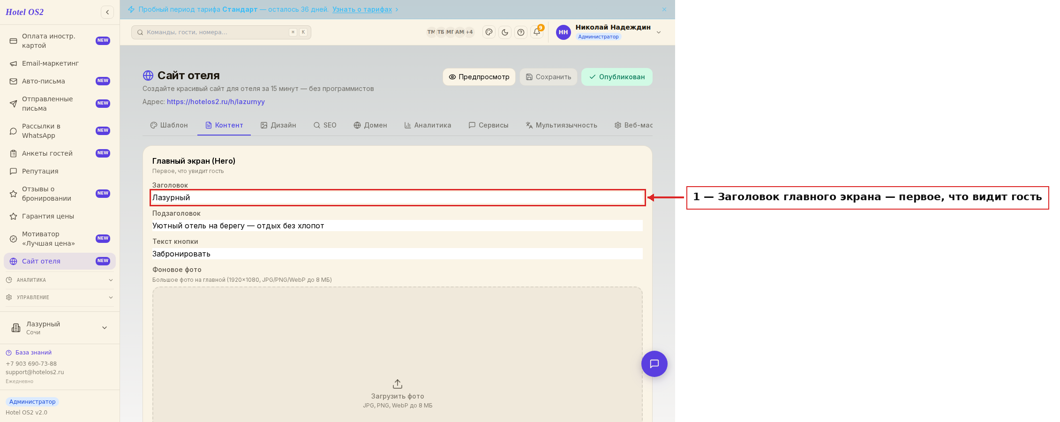Image resolution: width=1060 pixels, height=422 pixels.
Task: Close the trial period banner
Action: tap(664, 9)
